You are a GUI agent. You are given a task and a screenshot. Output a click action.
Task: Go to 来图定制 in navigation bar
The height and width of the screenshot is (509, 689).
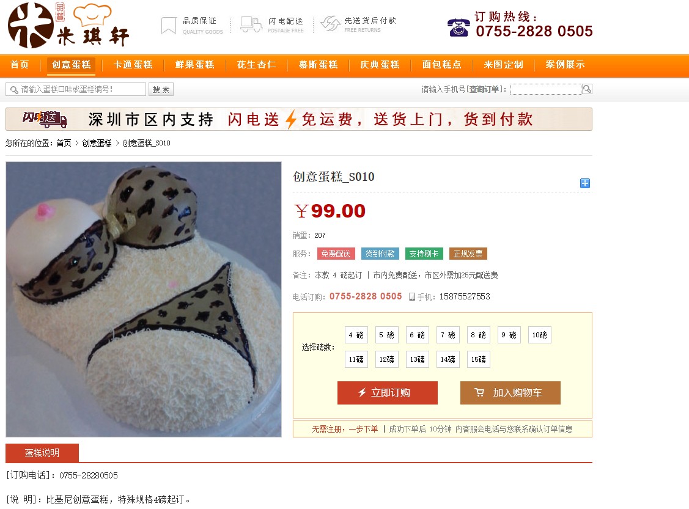(504, 65)
